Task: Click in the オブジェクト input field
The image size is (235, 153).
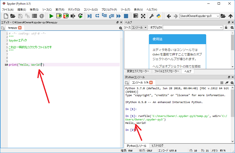Action: pyautogui.click(x=191, y=28)
